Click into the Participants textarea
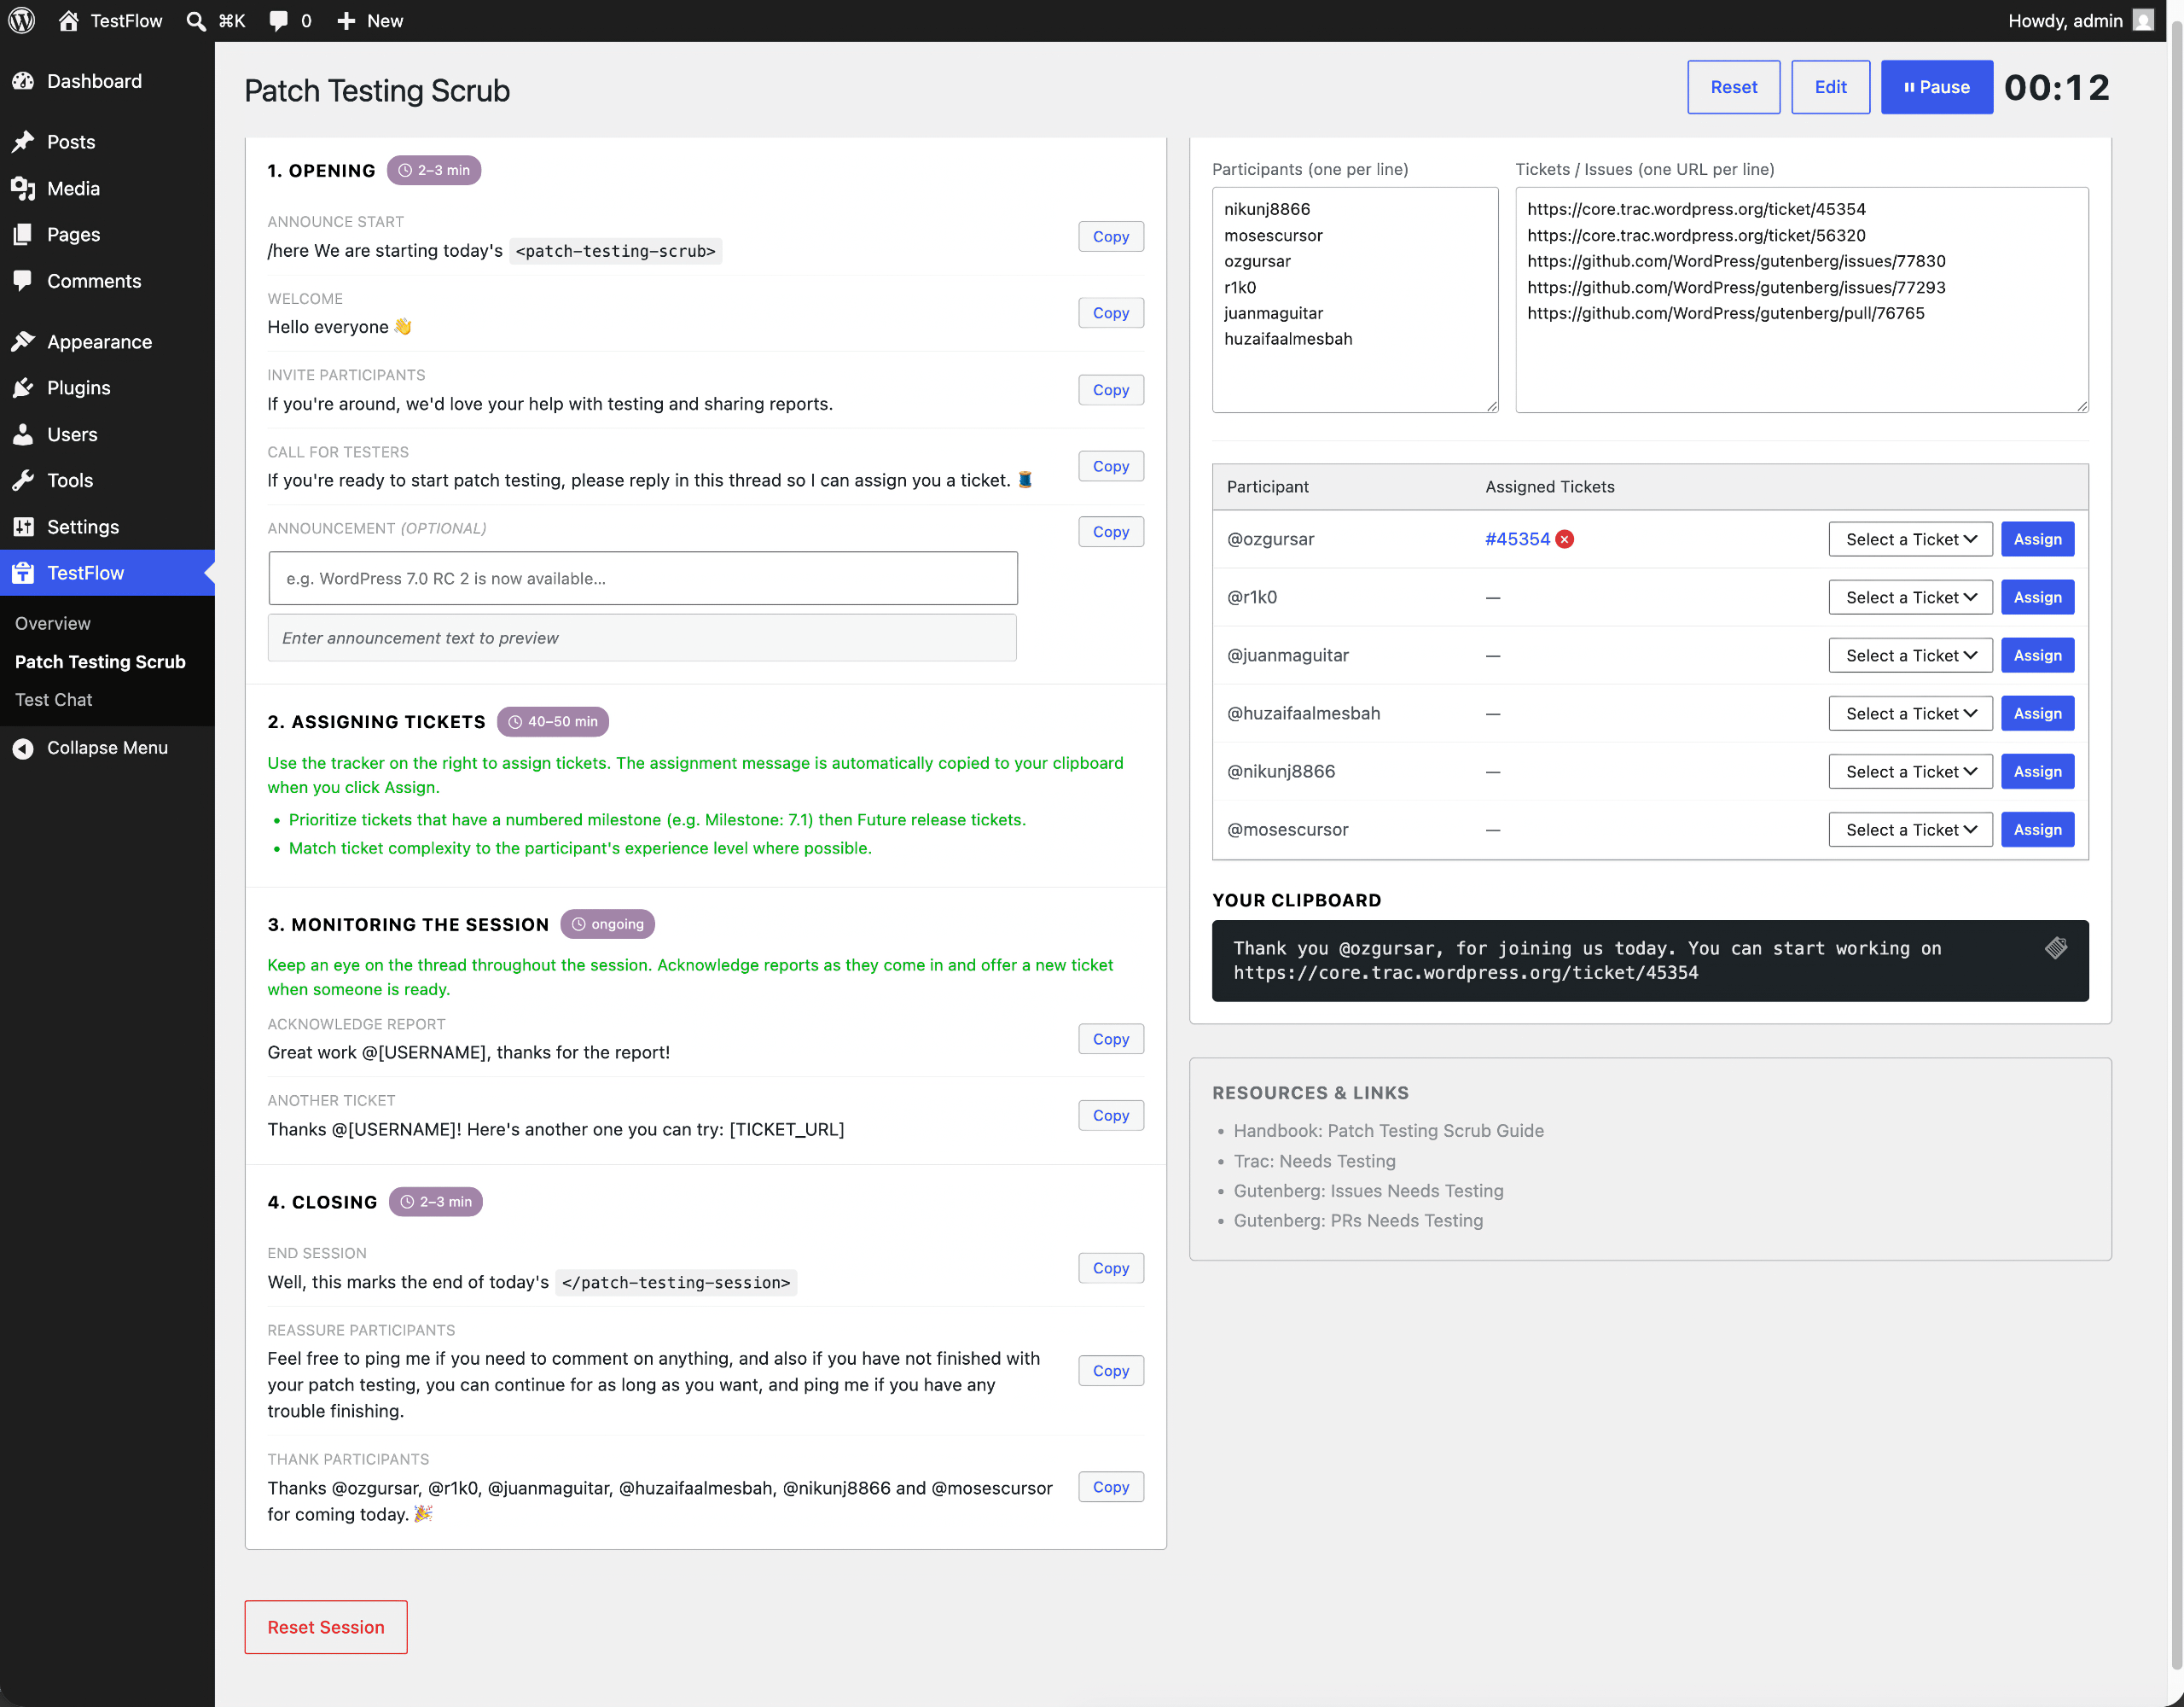This screenshot has width=2184, height=1707. point(1355,300)
